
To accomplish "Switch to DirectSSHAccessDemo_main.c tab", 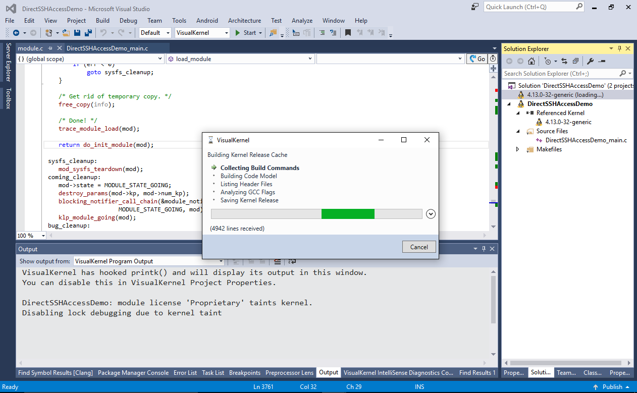I will point(107,48).
